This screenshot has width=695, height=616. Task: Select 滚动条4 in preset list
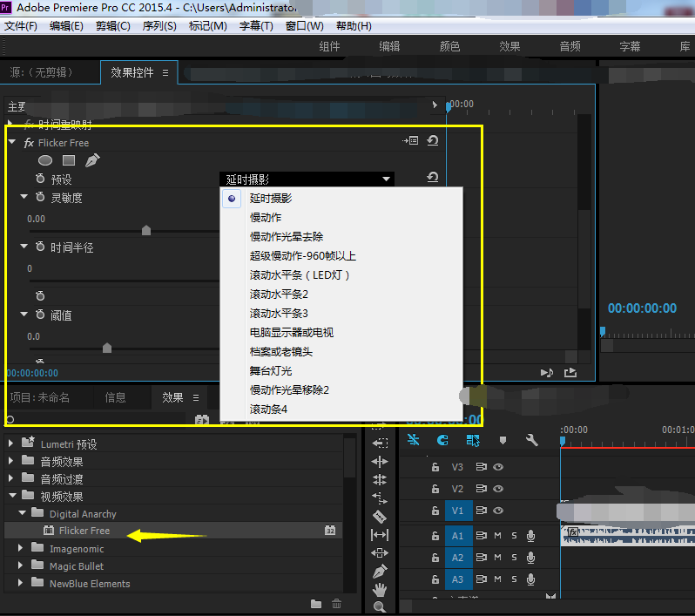(x=268, y=409)
